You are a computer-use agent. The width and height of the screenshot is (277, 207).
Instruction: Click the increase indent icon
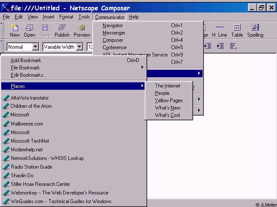coord(220,46)
